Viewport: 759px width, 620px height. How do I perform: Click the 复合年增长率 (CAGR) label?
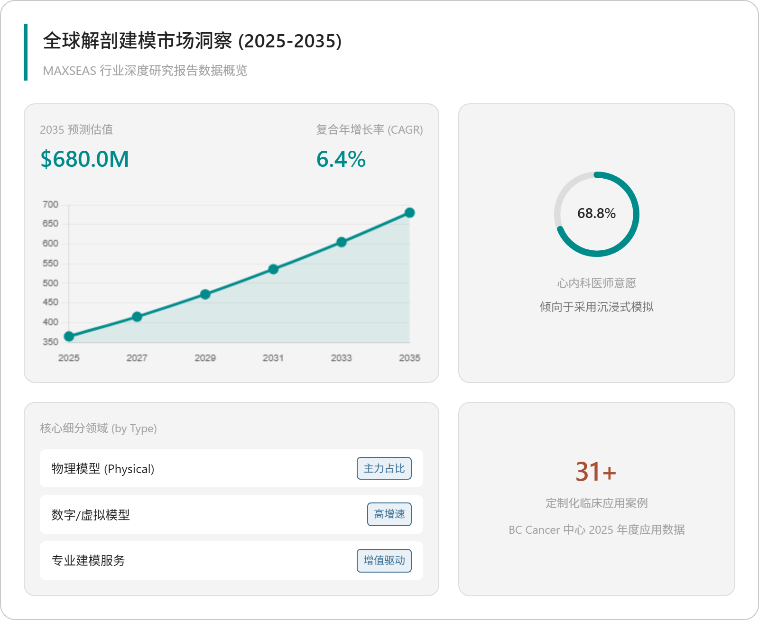tap(370, 130)
